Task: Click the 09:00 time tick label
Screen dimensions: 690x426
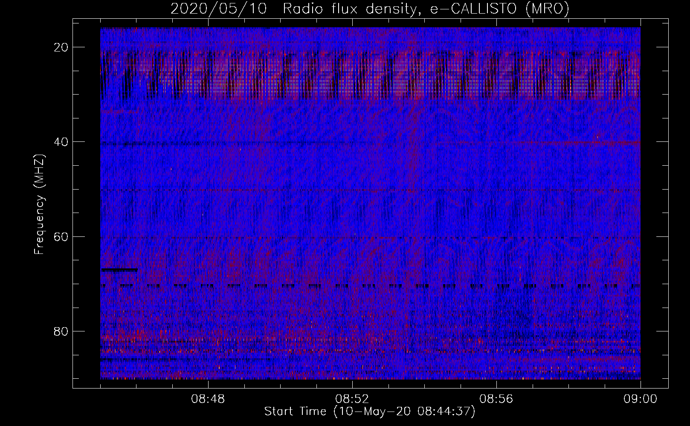Action: [641, 400]
